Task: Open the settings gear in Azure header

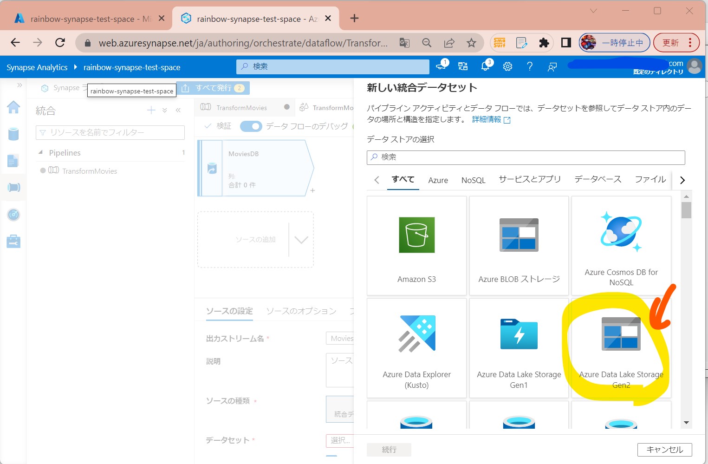Action: pos(507,66)
